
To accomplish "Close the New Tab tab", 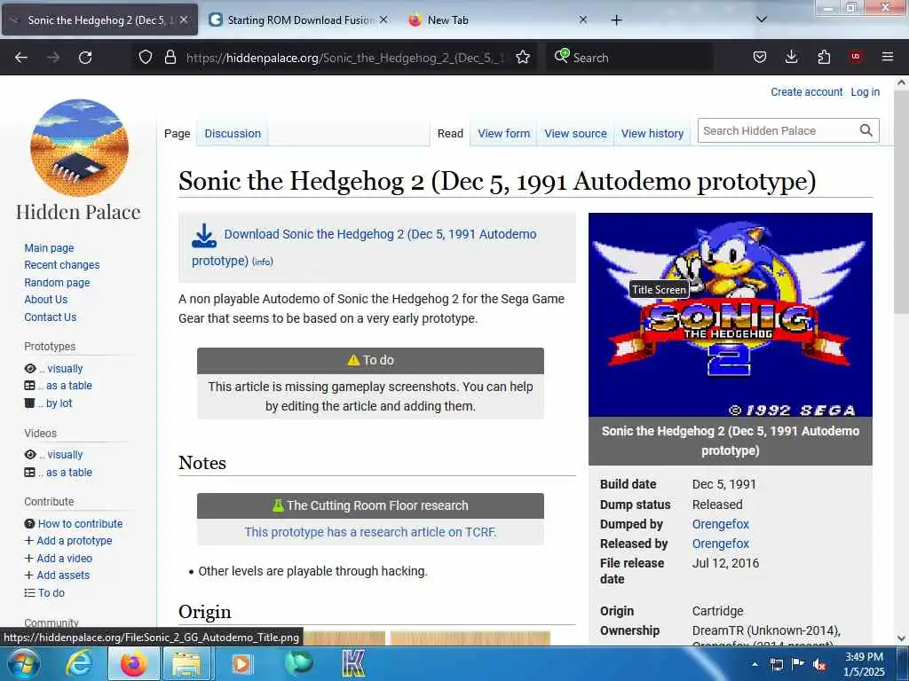I will pos(583,20).
